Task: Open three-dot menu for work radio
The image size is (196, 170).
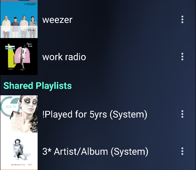Action: pyautogui.click(x=182, y=57)
